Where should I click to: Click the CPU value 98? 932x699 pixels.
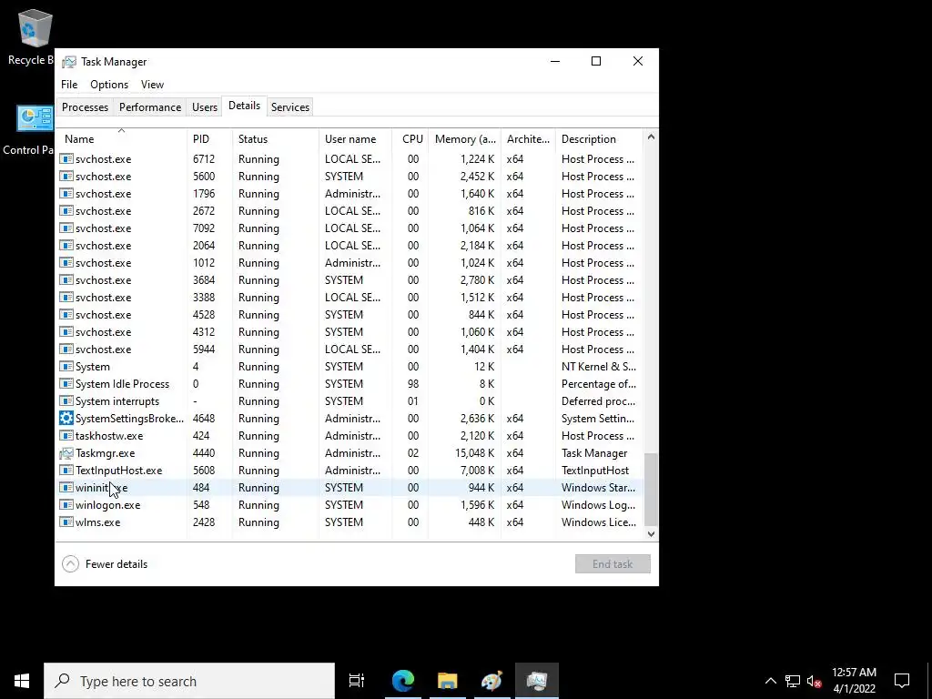(x=413, y=384)
